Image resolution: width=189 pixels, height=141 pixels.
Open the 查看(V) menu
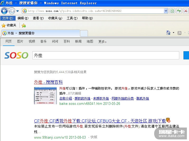(38, 18)
